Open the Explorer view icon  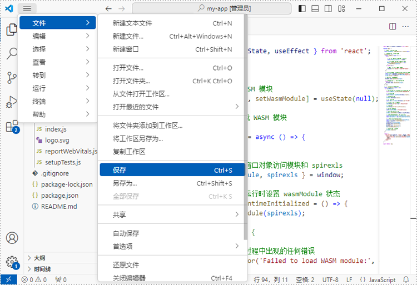[12, 29]
